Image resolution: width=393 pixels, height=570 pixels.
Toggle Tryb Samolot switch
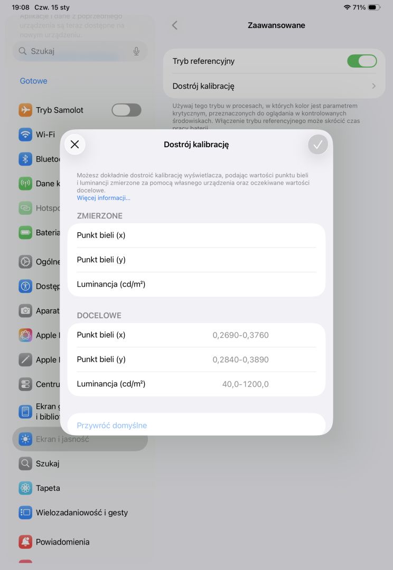coord(126,110)
